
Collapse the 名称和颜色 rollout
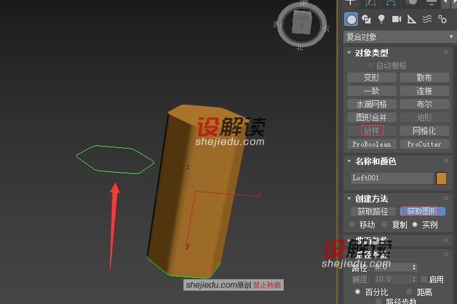[x=349, y=161]
